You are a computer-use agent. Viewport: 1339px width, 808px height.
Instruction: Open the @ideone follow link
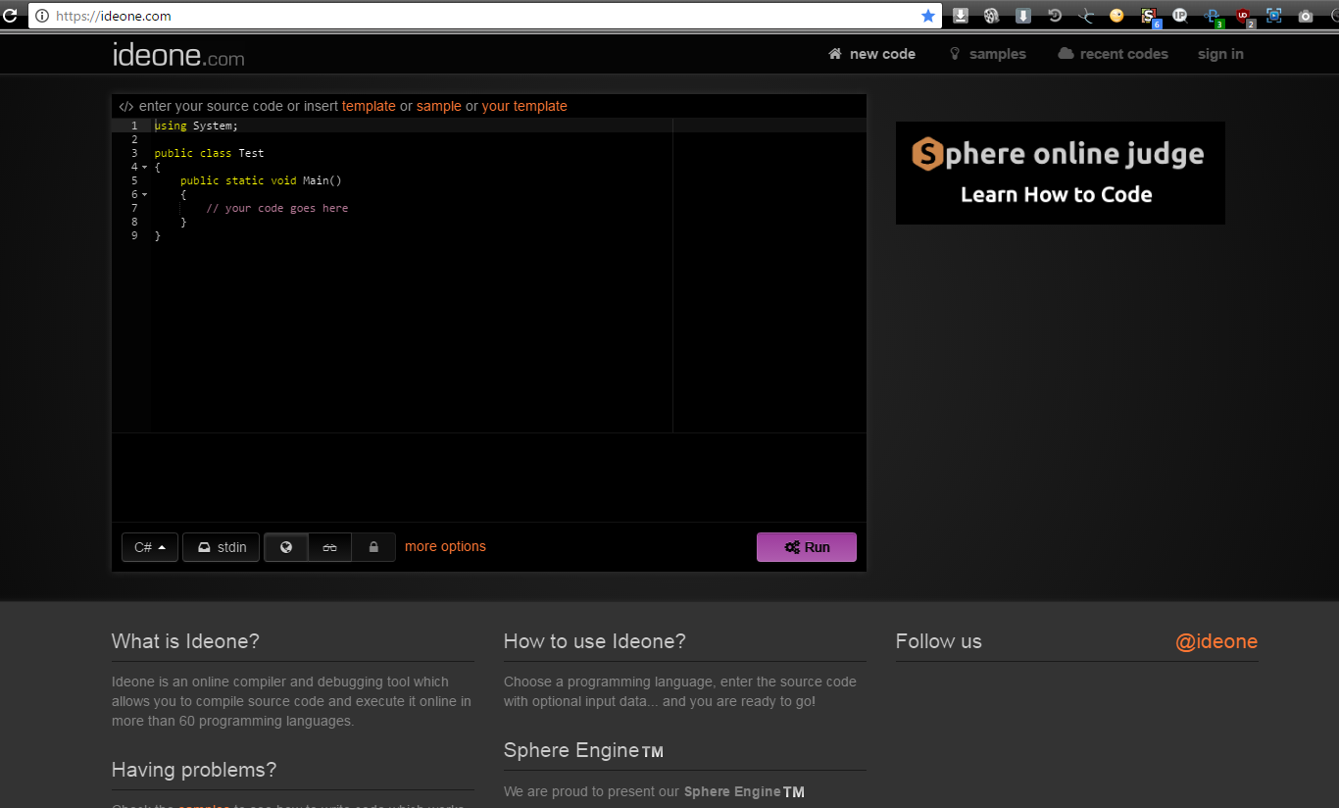point(1216,641)
